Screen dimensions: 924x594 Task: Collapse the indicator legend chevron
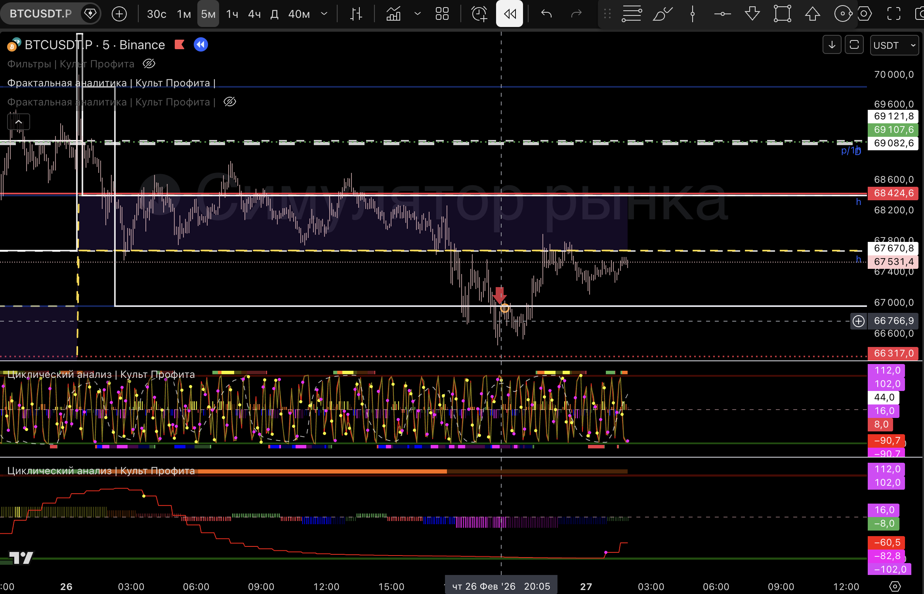coord(19,122)
